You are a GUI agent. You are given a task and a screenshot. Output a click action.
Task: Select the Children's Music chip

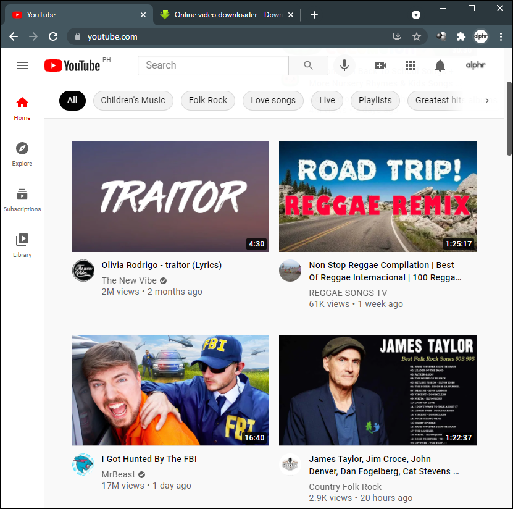click(x=133, y=101)
